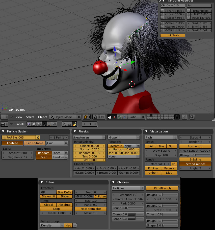Click the render this window image icon

[x=192, y=117]
